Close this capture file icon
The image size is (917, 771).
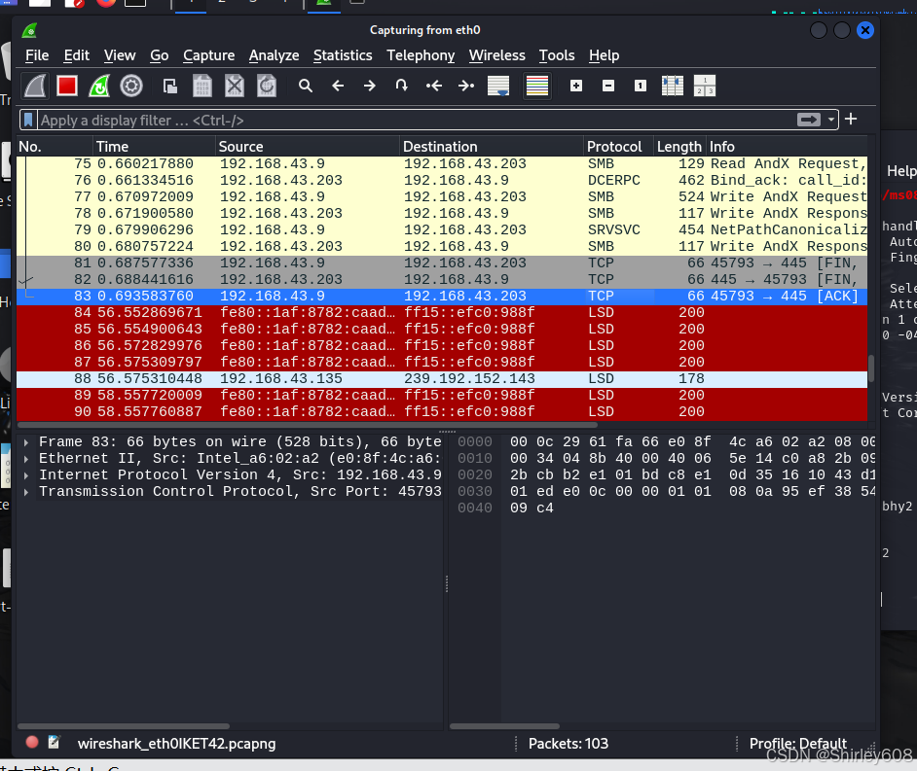[235, 87]
